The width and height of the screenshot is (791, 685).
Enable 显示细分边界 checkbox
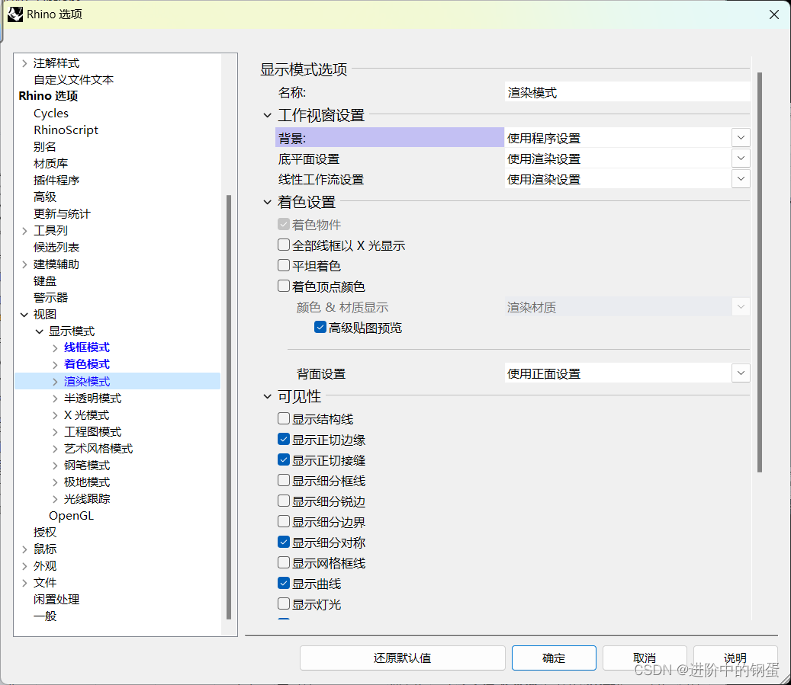(284, 522)
